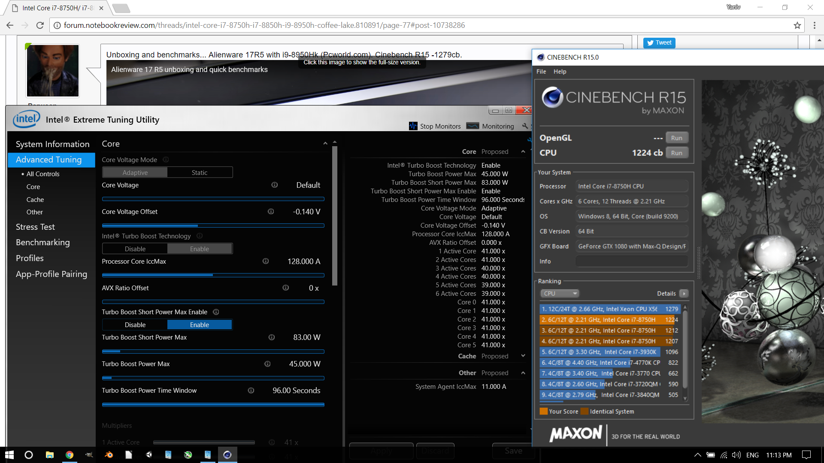
Task: Select Cache under Advanced Tuning
Action: point(35,199)
